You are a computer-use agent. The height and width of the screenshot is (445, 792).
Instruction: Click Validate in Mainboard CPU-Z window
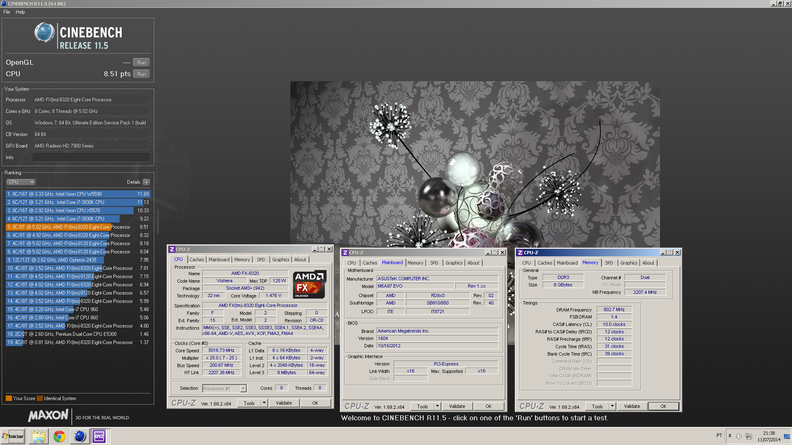(x=457, y=407)
